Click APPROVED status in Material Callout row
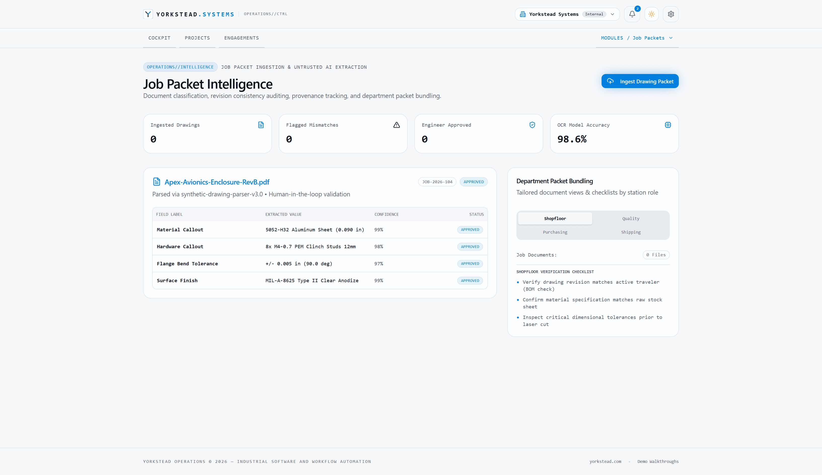 coord(470,230)
